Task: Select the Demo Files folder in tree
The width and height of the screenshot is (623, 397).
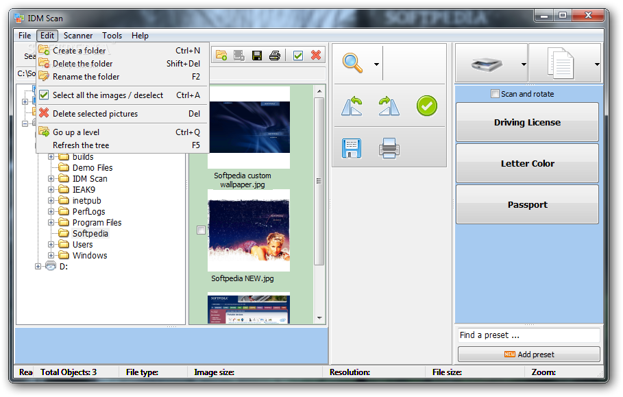Action: pyautogui.click(x=93, y=168)
